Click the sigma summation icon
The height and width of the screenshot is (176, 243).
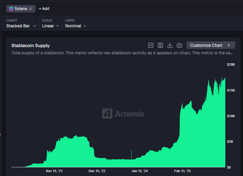160,45
